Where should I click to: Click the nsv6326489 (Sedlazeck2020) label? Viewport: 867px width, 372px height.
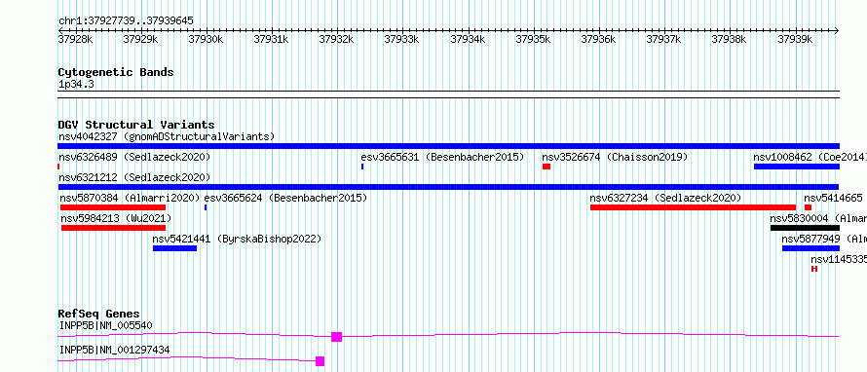coord(134,157)
